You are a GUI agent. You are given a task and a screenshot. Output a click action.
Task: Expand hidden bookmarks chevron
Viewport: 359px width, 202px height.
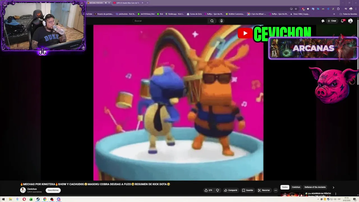[x=334, y=14]
